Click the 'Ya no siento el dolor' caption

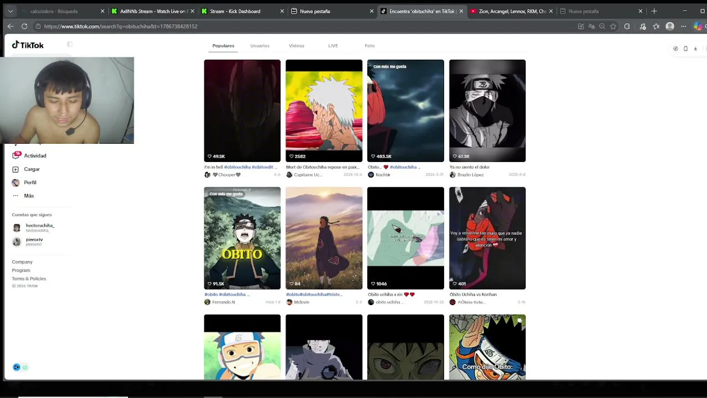(469, 167)
